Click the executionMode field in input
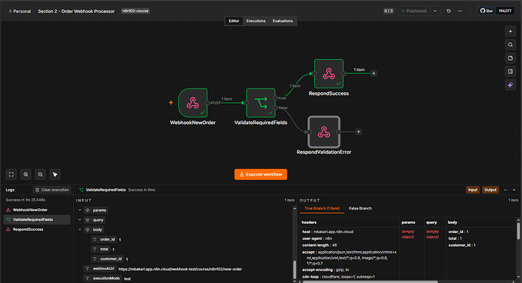The image size is (522, 283). 103,278
